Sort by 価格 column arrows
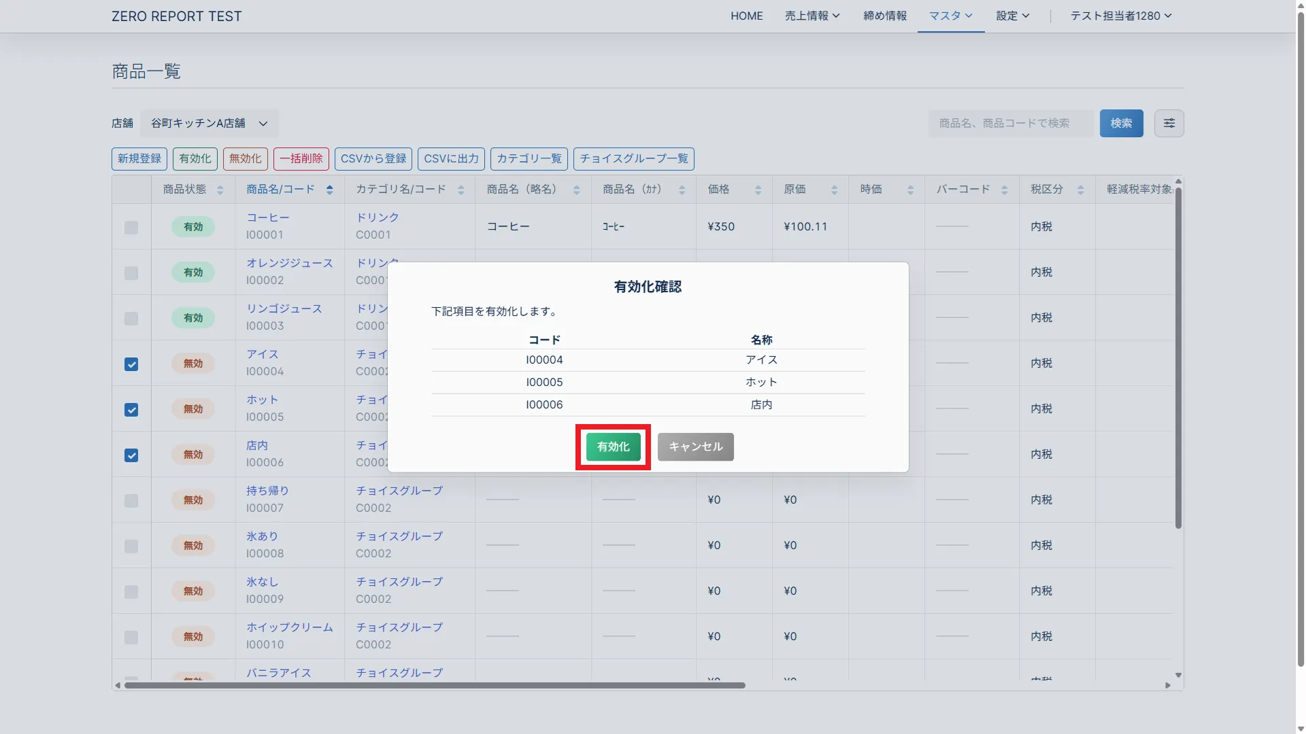 click(758, 190)
